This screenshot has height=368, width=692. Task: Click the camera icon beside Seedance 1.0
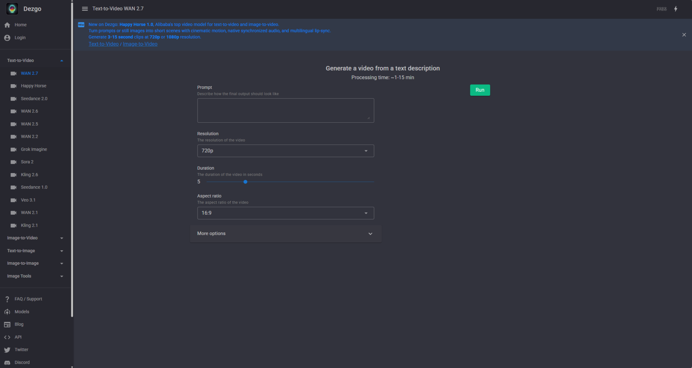point(14,187)
